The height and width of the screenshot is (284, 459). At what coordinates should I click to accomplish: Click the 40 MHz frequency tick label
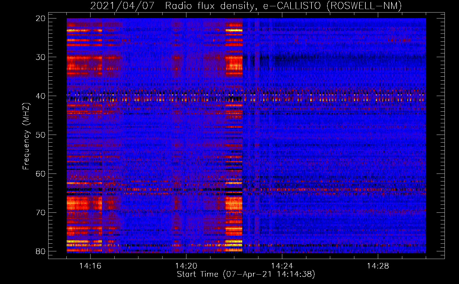41,96
